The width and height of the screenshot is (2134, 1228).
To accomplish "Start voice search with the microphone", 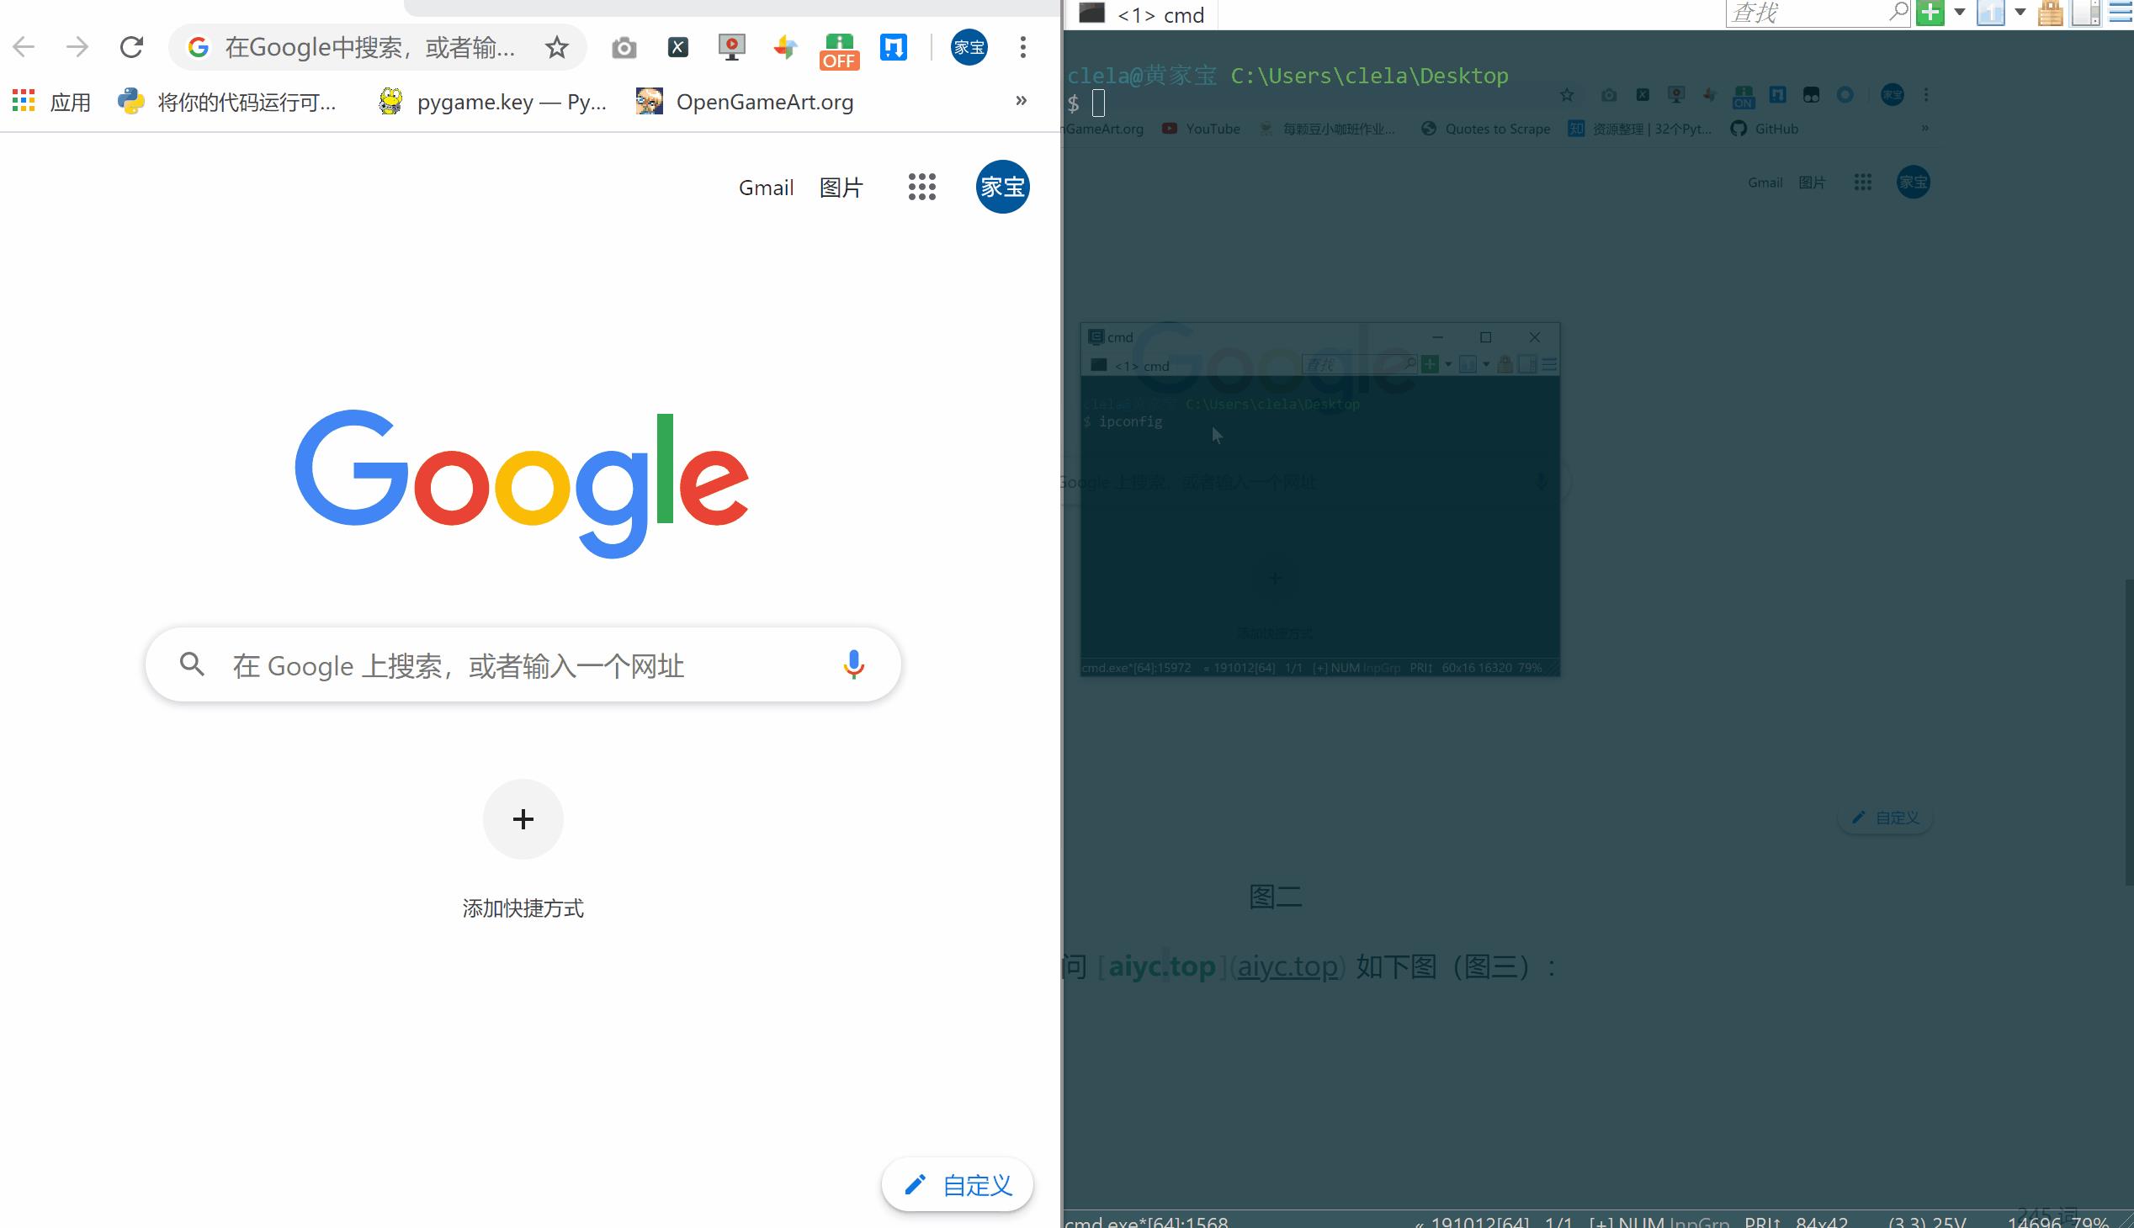I will point(853,664).
